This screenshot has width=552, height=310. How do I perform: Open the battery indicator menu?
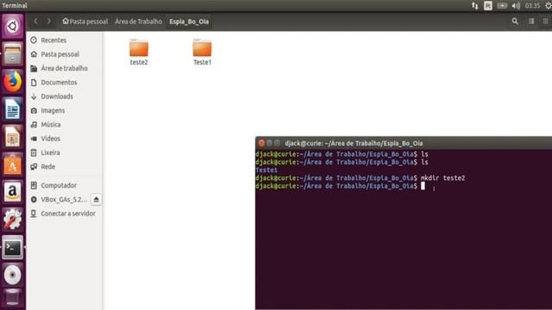[502, 6]
